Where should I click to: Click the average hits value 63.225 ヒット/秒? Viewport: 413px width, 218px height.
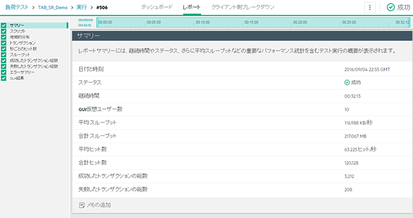pyautogui.click(x=360, y=150)
